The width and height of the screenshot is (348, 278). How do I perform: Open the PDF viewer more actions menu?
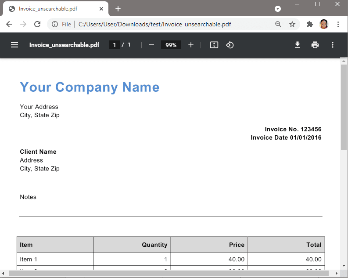tap(333, 45)
